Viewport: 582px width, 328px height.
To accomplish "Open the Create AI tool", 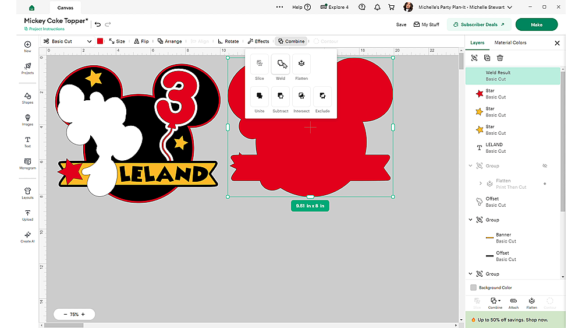I will 27,237.
